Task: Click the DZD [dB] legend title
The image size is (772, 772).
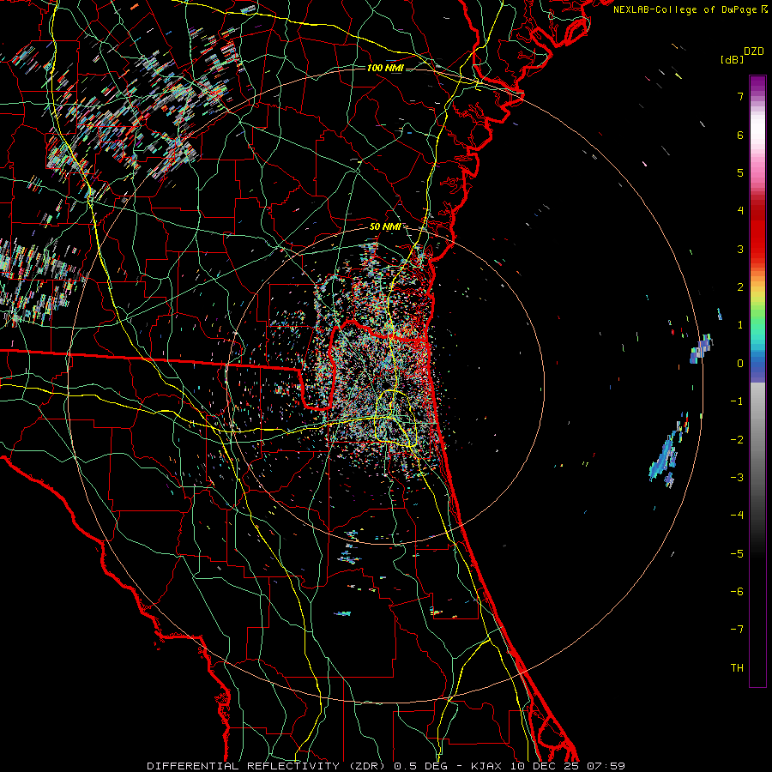Action: pyautogui.click(x=742, y=55)
